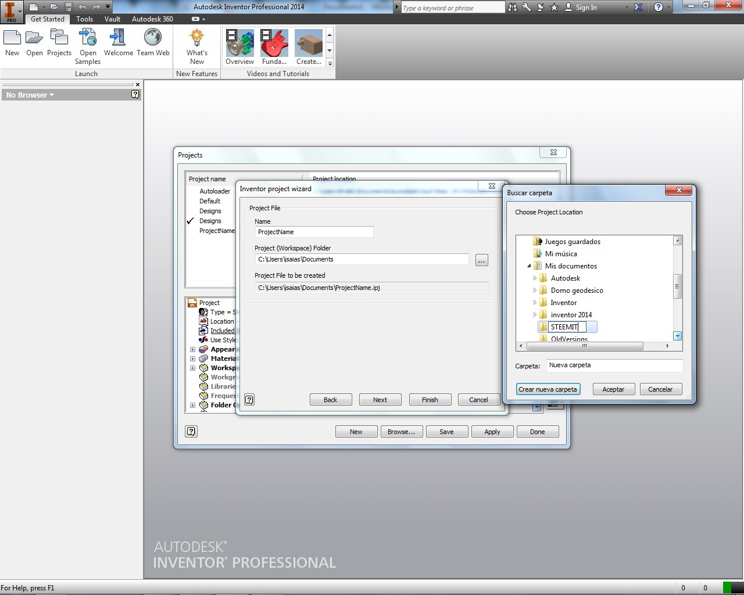The image size is (744, 595).
Task: Click Browse... in the Projects dialog
Action: 401,432
